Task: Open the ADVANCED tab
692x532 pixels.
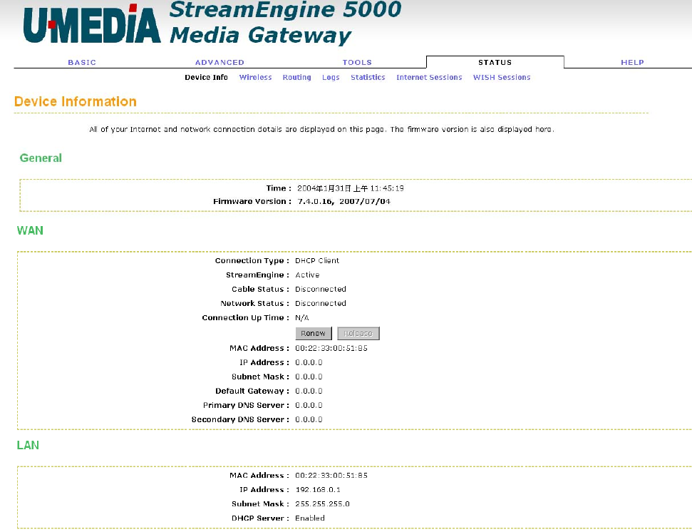Action: 220,62
